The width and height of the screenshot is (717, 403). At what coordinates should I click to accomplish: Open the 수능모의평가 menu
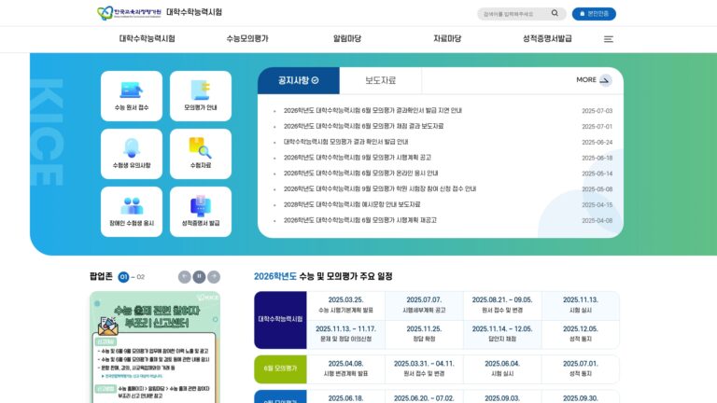click(x=247, y=39)
